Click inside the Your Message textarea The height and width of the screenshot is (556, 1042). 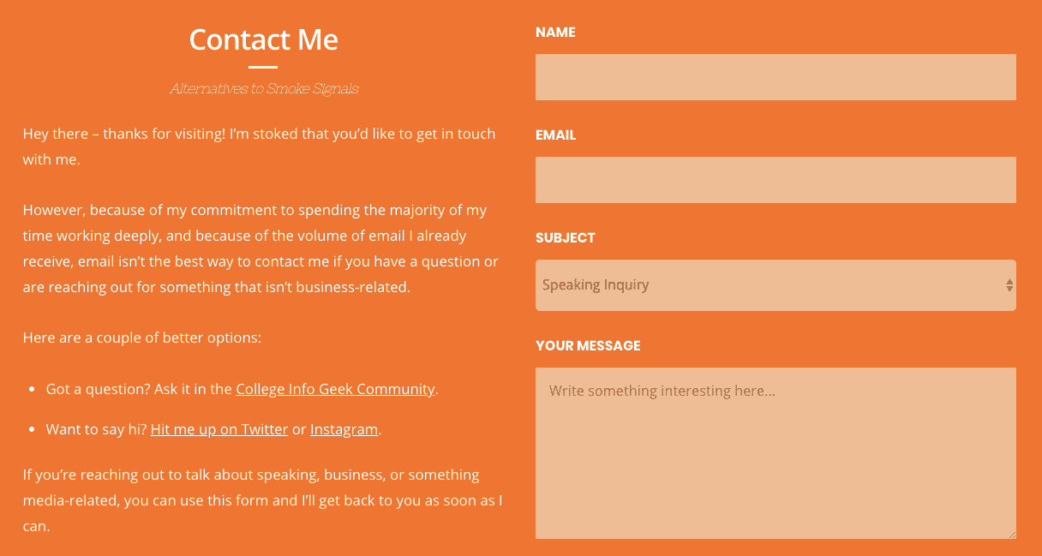tap(776, 453)
